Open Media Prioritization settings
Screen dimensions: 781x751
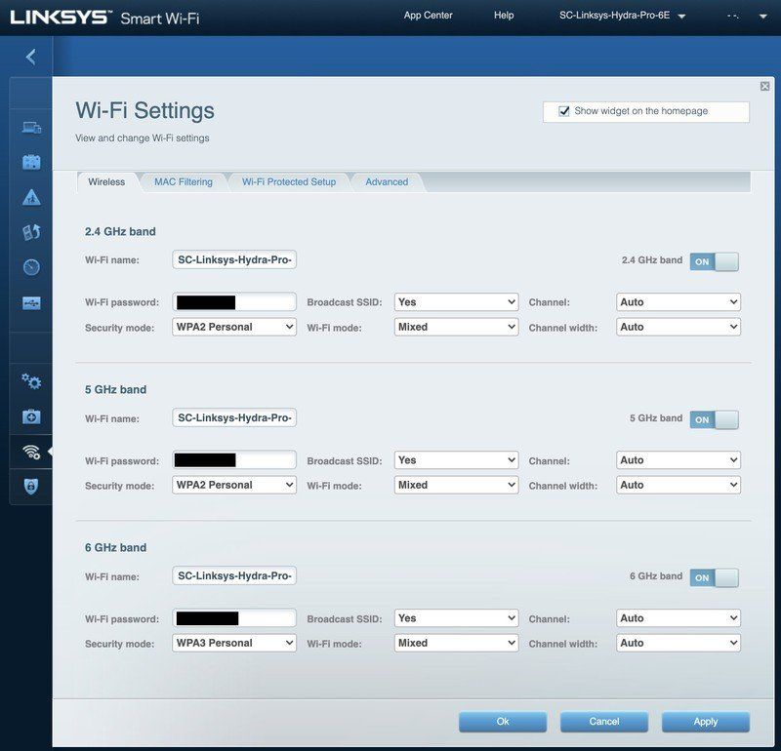tap(30, 231)
